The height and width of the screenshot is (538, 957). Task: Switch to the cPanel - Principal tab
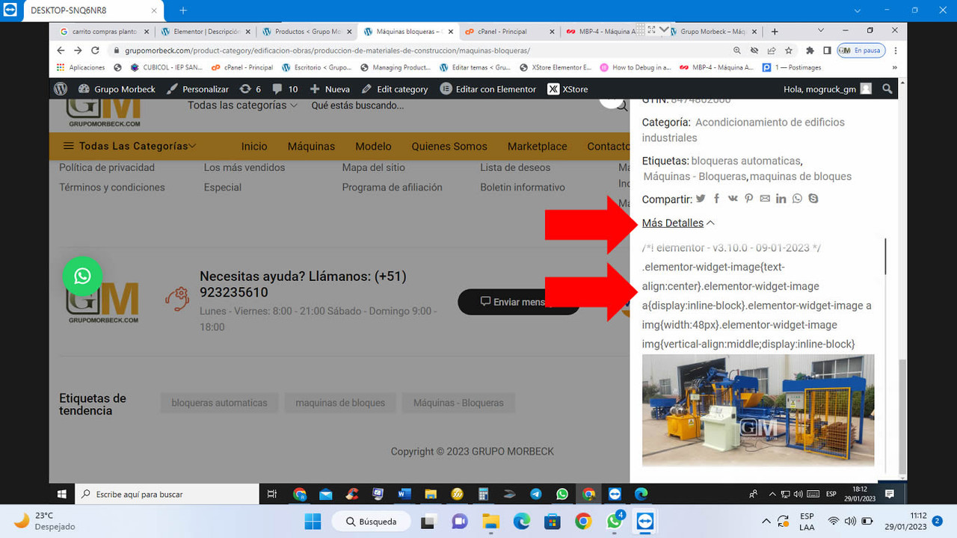click(508, 31)
